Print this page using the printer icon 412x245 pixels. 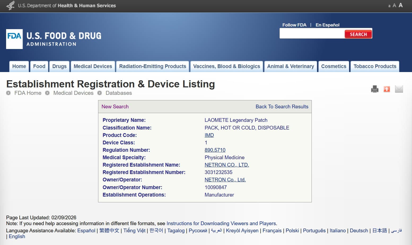tap(375, 89)
